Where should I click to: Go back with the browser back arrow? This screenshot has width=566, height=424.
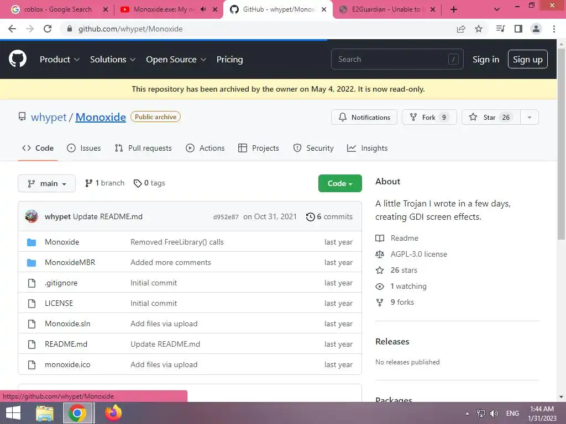(x=12, y=29)
